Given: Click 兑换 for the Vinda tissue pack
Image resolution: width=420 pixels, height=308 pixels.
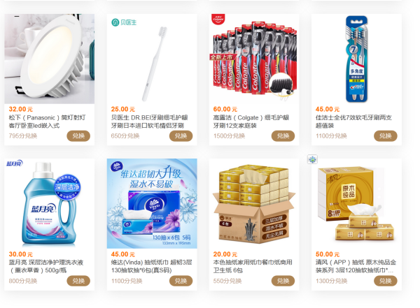Looking at the screenshot, I should (x=181, y=281).
